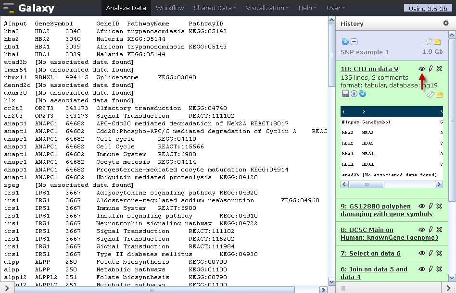
Task: Edit attributes of 8: UCSC Main
Action: tap(431, 230)
